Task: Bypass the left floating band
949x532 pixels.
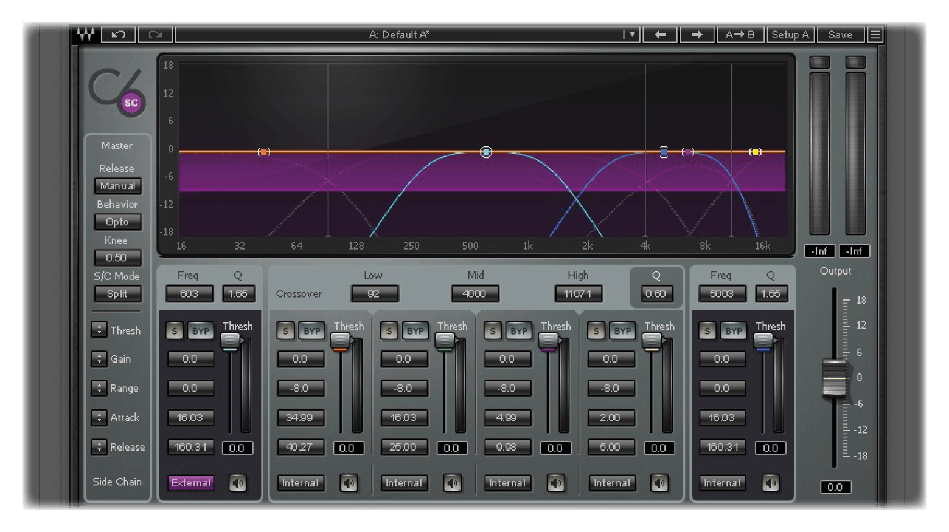Action: [200, 331]
